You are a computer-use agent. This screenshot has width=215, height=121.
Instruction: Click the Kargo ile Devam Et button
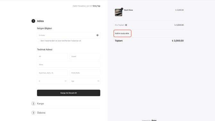click(69, 93)
